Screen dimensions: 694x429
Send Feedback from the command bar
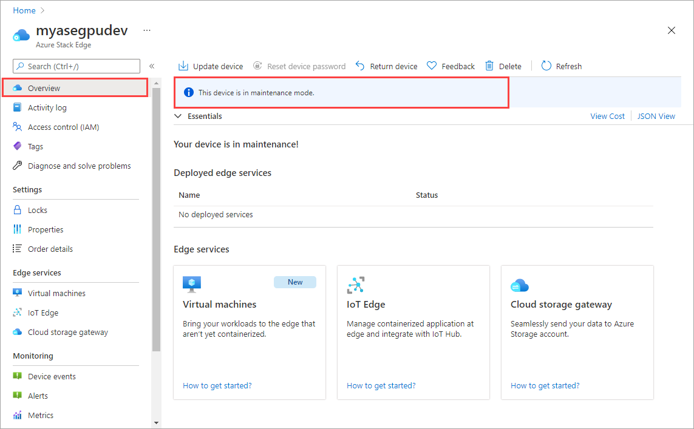coord(451,66)
